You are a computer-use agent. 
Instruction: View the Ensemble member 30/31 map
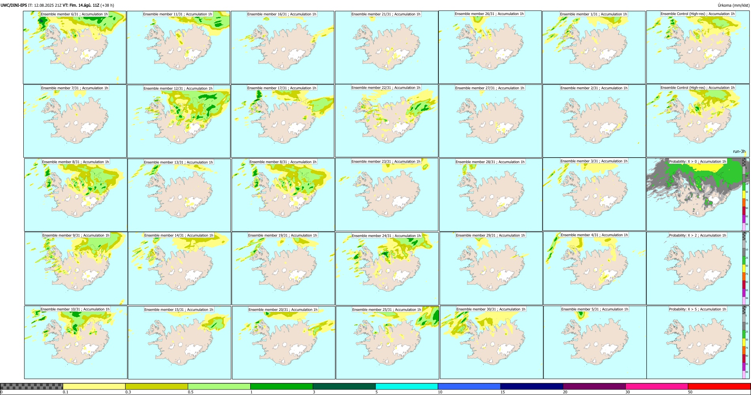(491, 342)
